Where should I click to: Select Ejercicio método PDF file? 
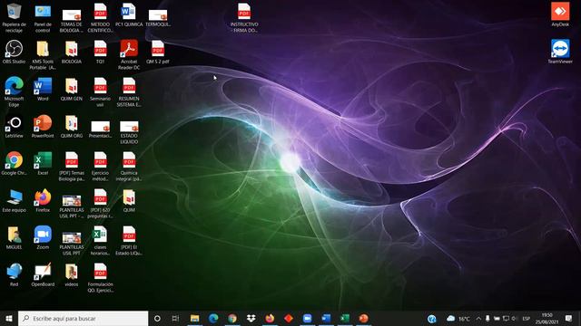[x=100, y=166]
